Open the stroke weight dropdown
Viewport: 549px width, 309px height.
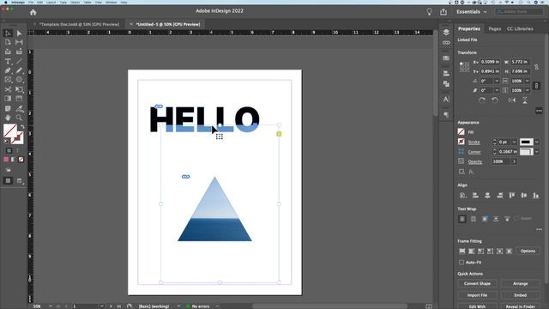point(514,142)
